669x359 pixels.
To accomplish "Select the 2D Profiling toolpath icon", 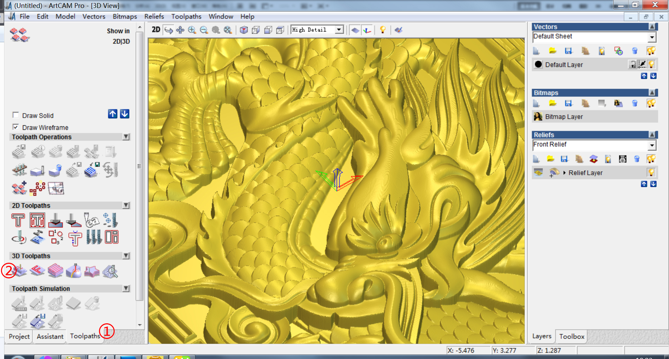I will [18, 220].
